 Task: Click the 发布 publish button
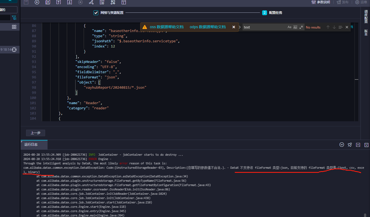point(343,2)
